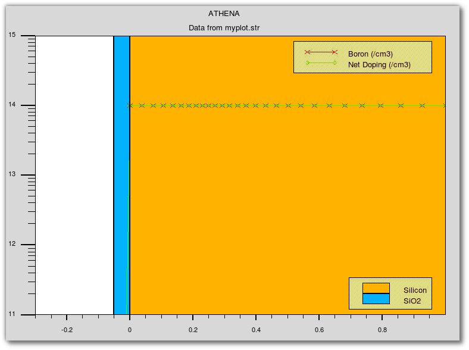
Task: Click the y-axis label 11
Action: 12,314
